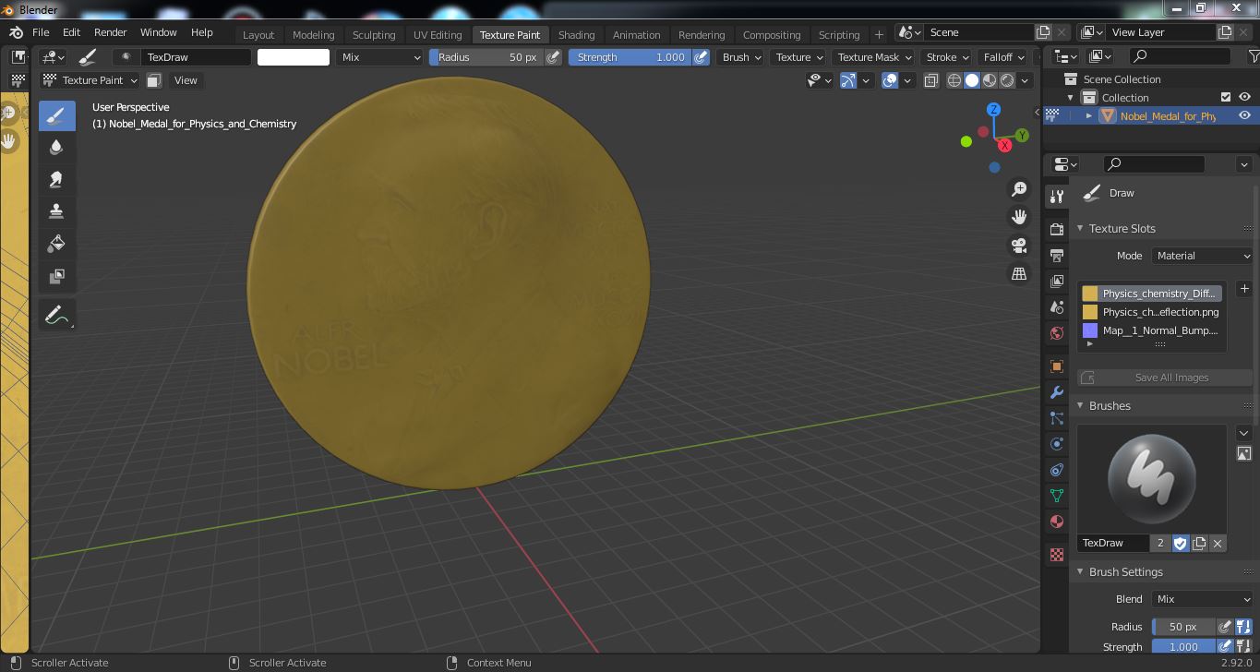Open Material properties tab
The width and height of the screenshot is (1260, 672).
[1057, 522]
